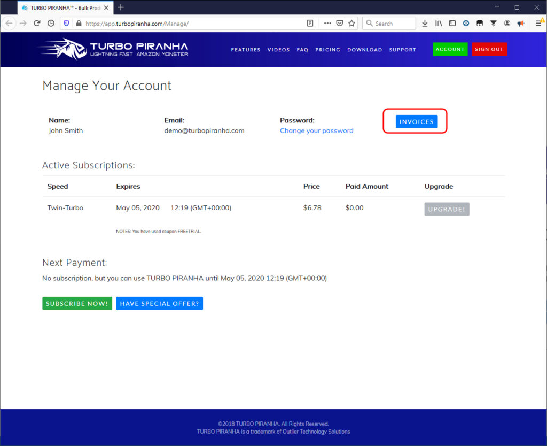547x446 pixels.
Task: Reload the page with the refresh icon
Action: point(37,24)
